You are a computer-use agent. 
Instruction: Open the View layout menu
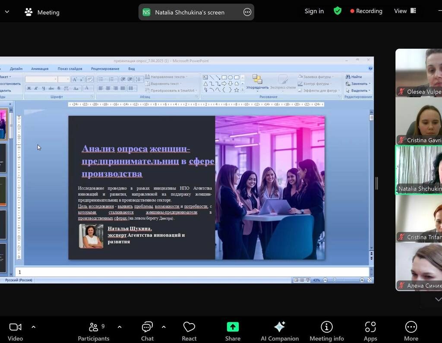pyautogui.click(x=404, y=11)
